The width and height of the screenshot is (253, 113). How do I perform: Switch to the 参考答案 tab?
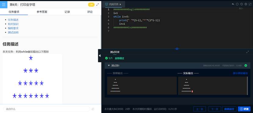[42, 12]
